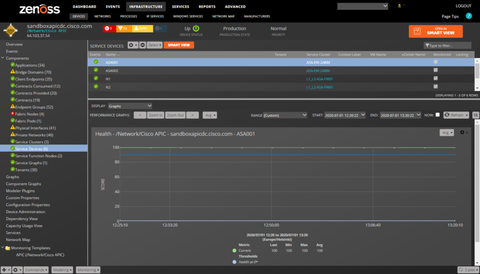Click the user profile icon
The height and width of the screenshot is (274, 480).
[399, 6]
